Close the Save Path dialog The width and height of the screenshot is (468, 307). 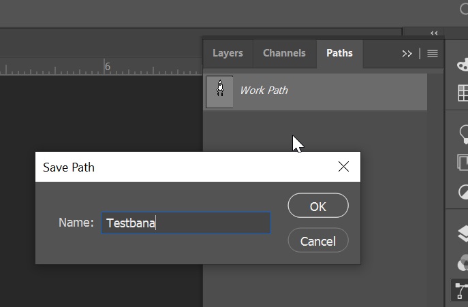[x=343, y=167]
